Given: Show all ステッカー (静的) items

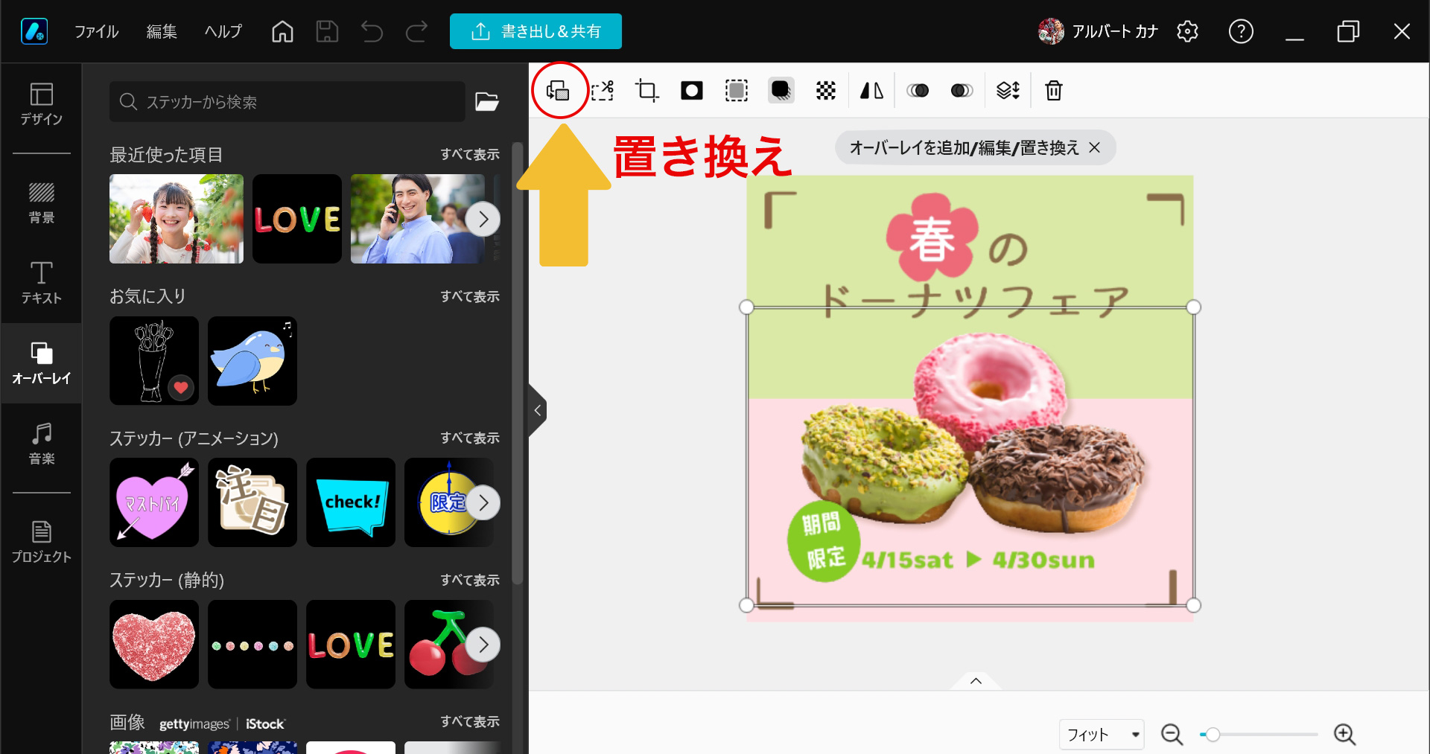Looking at the screenshot, I should 469,580.
